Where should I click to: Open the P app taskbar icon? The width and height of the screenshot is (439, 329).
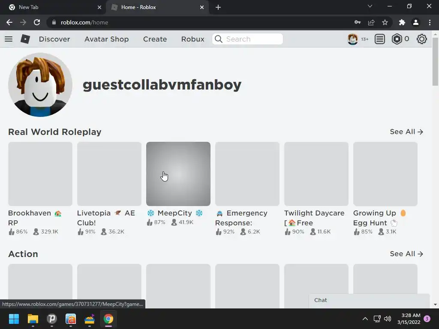(52, 319)
